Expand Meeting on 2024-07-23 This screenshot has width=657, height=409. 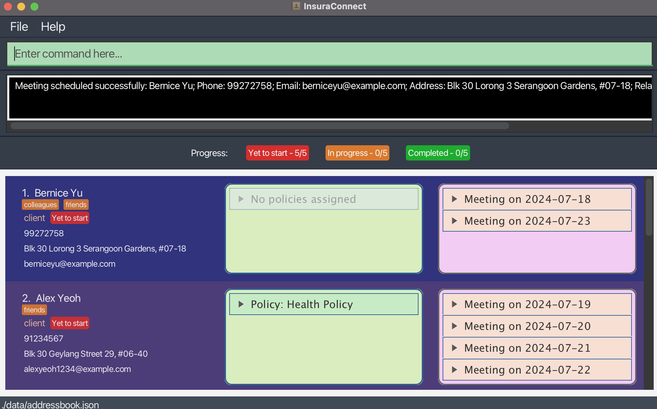[537, 221]
